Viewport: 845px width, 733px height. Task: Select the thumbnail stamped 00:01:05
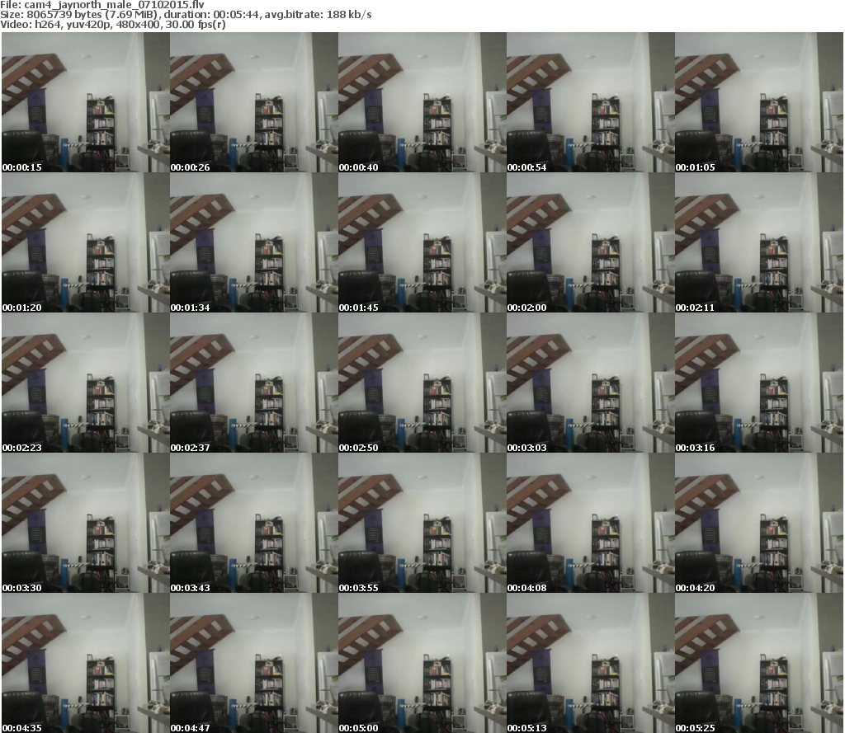tap(759, 102)
